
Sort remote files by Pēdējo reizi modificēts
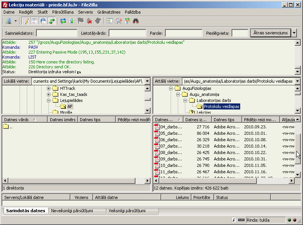[x=261, y=120]
